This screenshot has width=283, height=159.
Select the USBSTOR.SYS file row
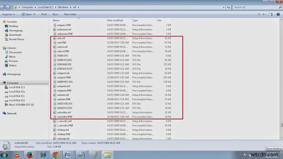(x=112, y=104)
